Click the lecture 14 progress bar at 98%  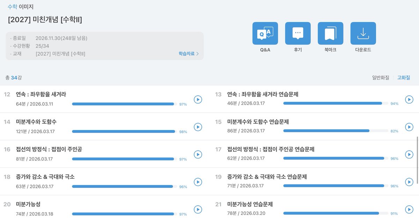tap(124, 131)
